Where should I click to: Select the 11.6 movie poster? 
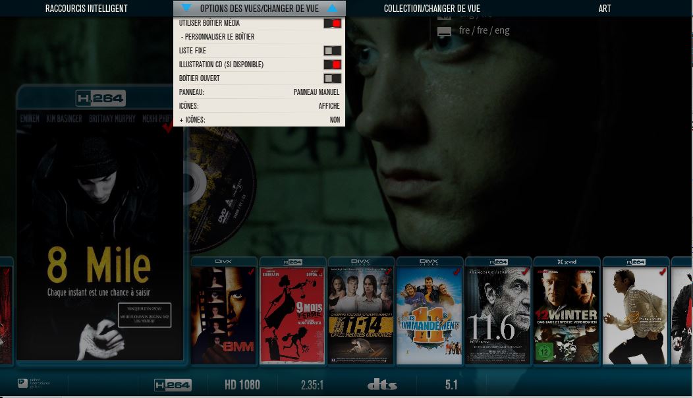(x=498, y=316)
